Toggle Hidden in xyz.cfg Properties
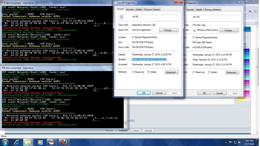The width and height of the screenshot is (260, 146). pyautogui.click(x=209, y=72)
